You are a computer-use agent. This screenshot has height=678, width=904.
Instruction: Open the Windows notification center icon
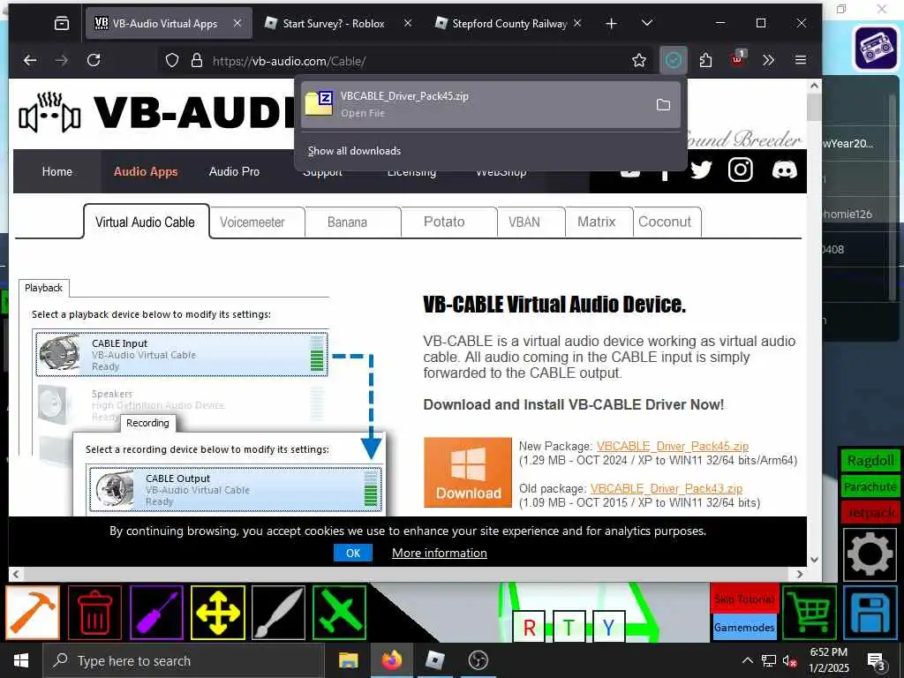click(877, 661)
